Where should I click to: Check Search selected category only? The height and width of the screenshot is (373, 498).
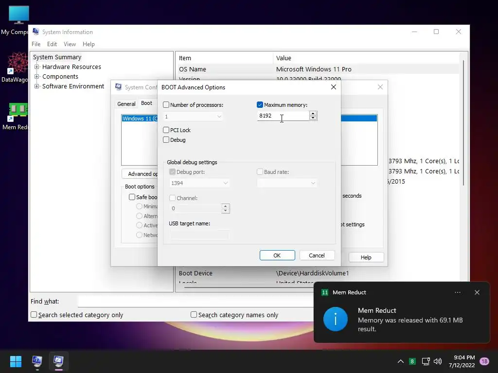[x=34, y=315]
